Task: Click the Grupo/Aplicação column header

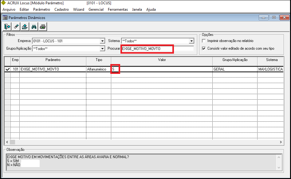Action: (x=235, y=60)
